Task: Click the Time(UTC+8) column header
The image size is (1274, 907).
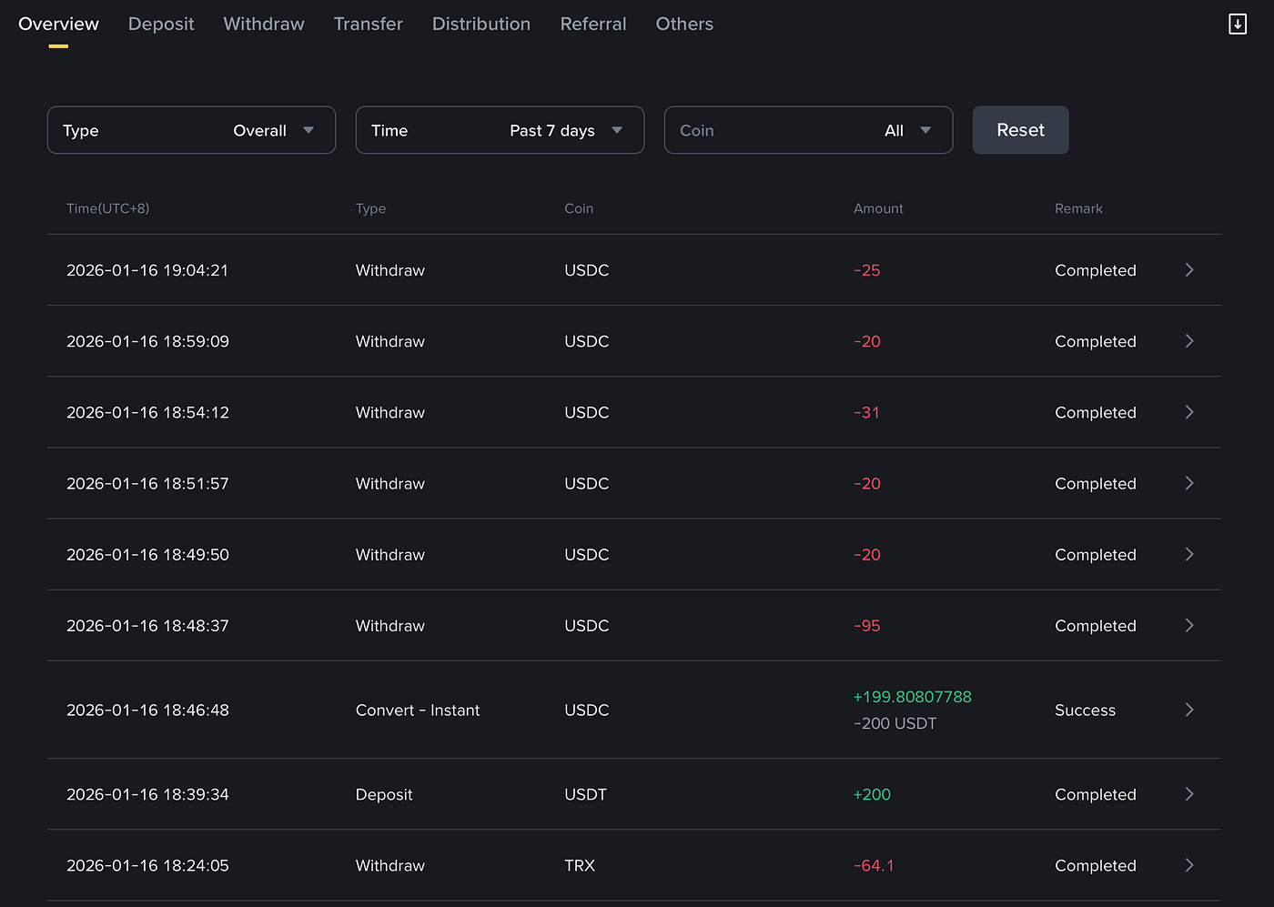Action: click(107, 208)
